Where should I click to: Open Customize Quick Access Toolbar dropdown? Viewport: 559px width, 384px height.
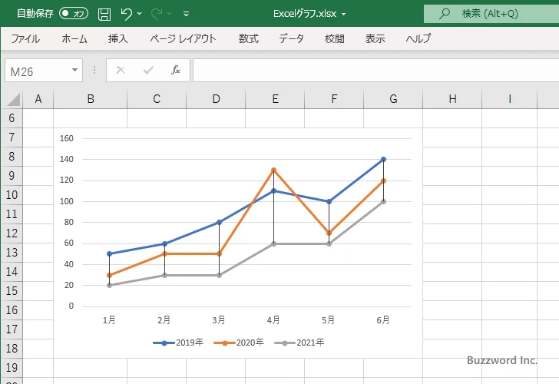click(x=186, y=14)
